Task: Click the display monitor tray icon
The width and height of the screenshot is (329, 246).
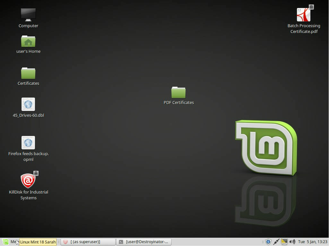Action: pos(284,242)
